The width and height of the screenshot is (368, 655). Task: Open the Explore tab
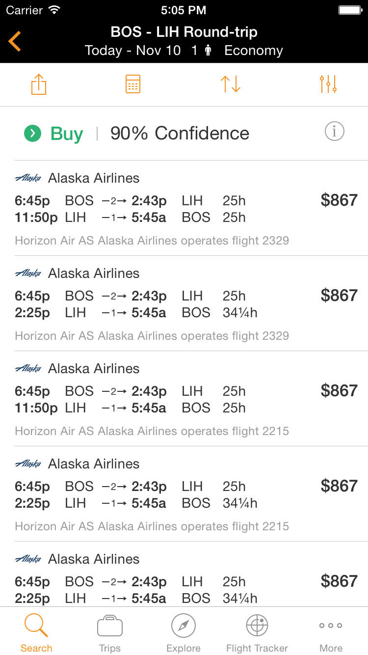tap(184, 633)
